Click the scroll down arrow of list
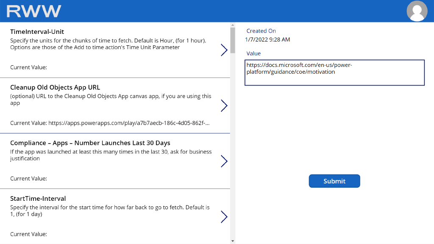 232,241
